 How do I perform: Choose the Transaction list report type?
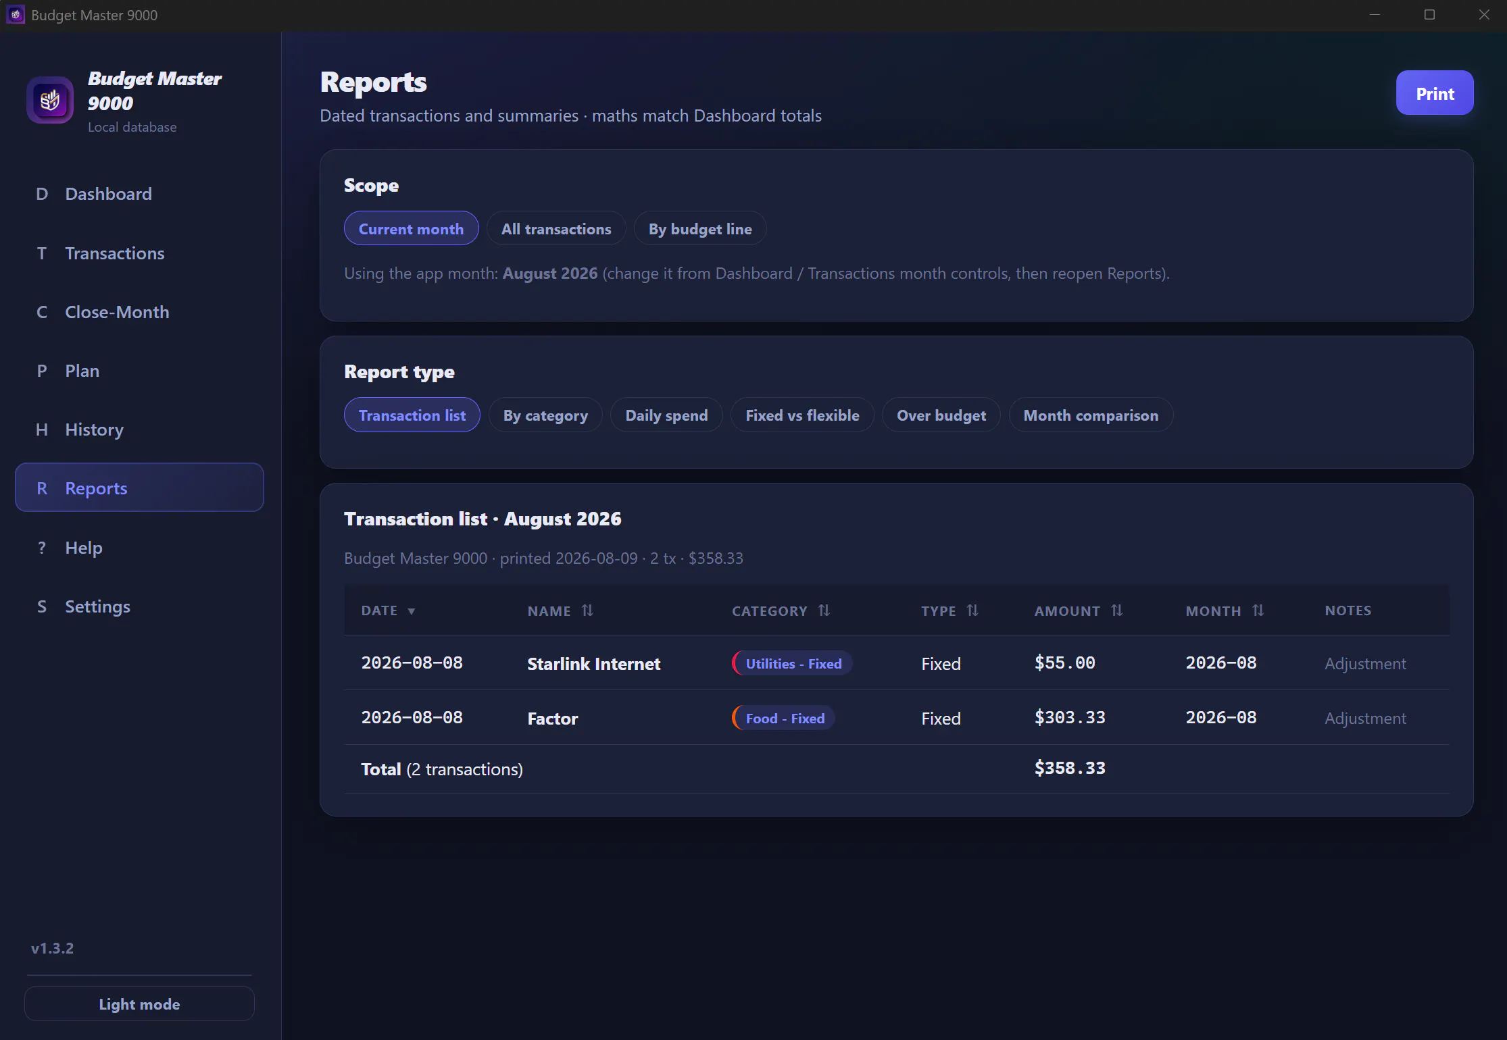point(412,415)
